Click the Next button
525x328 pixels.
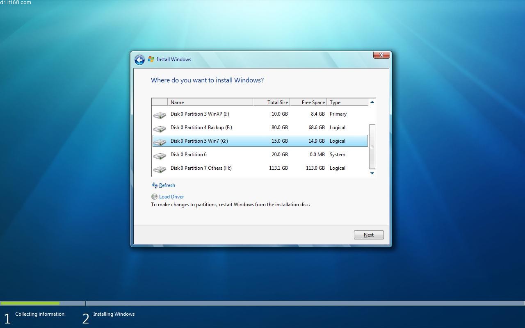click(369, 235)
